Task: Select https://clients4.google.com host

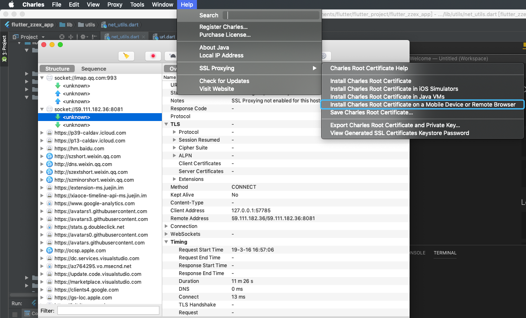Action: tap(86, 290)
